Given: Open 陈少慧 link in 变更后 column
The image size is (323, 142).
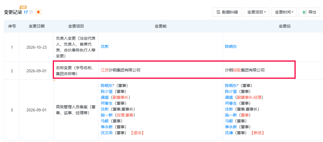Looking at the screenshot, I should pyautogui.click(x=231, y=91).
